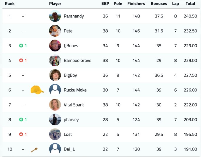
Task: Open Parahandy's profile picture
Action: point(55,16)
